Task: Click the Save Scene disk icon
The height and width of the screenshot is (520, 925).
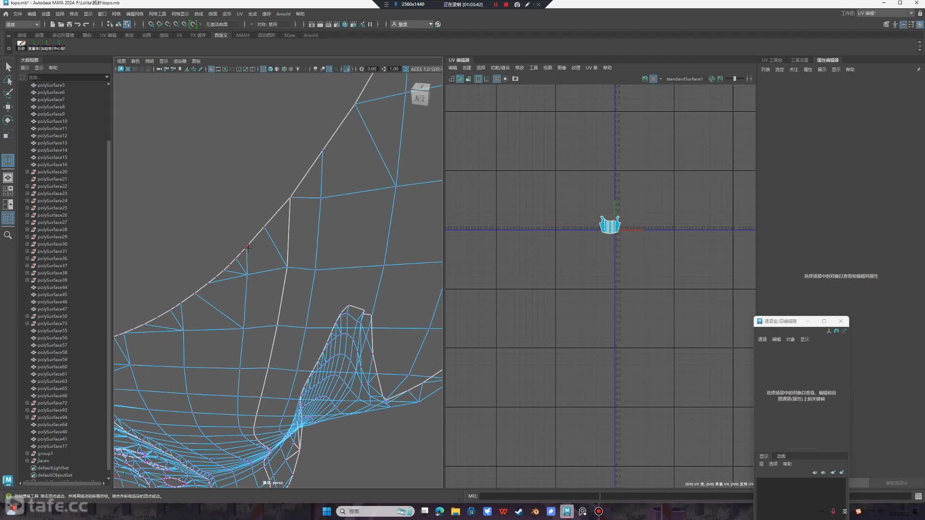Action: tap(69, 24)
